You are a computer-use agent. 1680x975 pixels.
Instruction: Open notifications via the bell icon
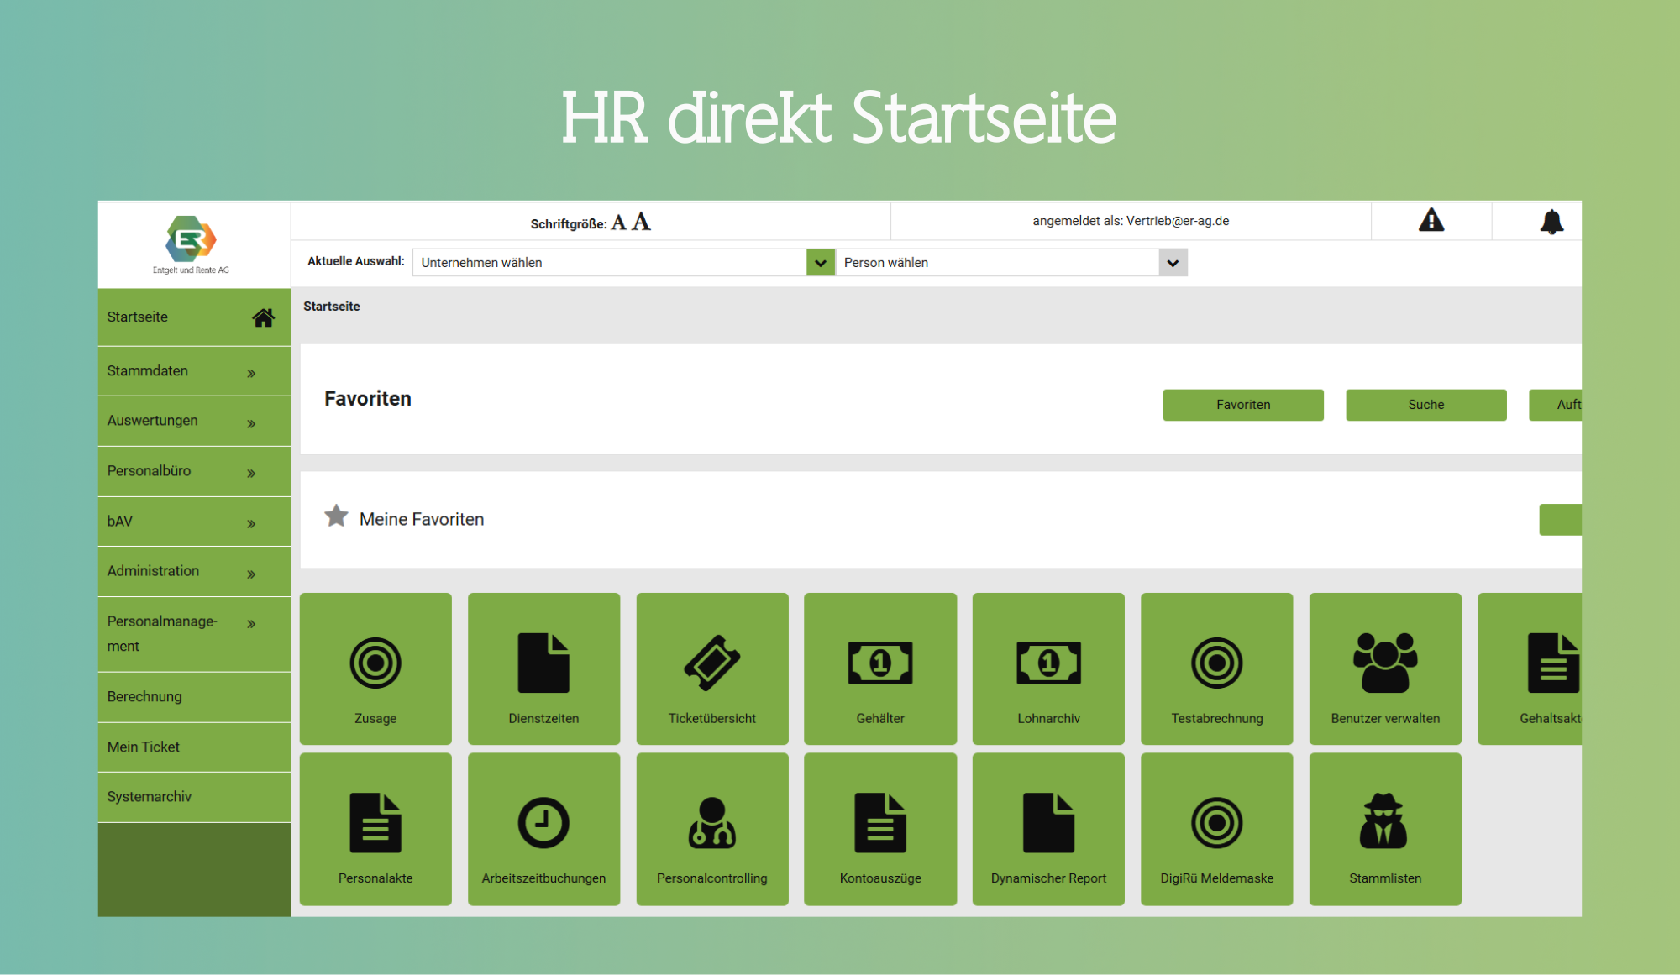[1552, 220]
